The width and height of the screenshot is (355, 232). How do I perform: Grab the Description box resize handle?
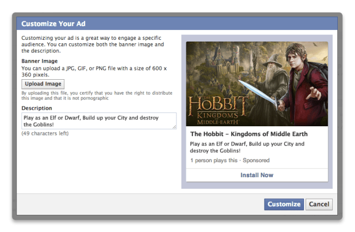pyautogui.click(x=174, y=127)
